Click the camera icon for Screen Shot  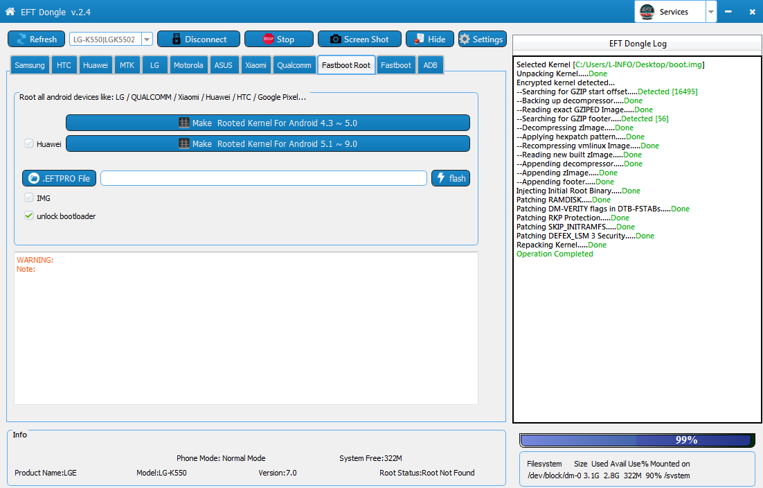pos(335,39)
